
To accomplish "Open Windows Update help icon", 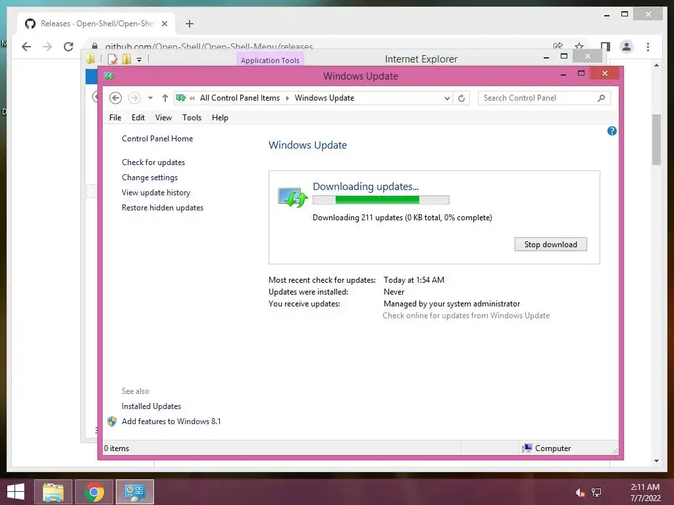I will pyautogui.click(x=611, y=131).
